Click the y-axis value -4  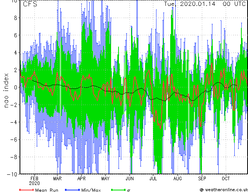point(14,122)
